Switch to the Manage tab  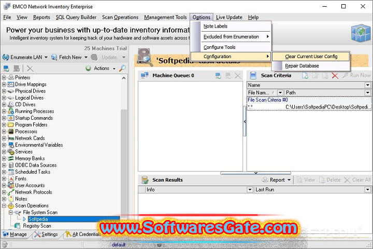tap(15, 234)
